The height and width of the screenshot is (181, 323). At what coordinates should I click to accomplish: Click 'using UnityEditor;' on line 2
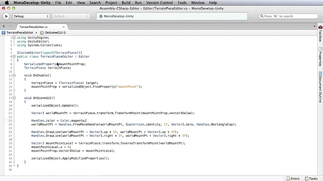tap(33, 41)
